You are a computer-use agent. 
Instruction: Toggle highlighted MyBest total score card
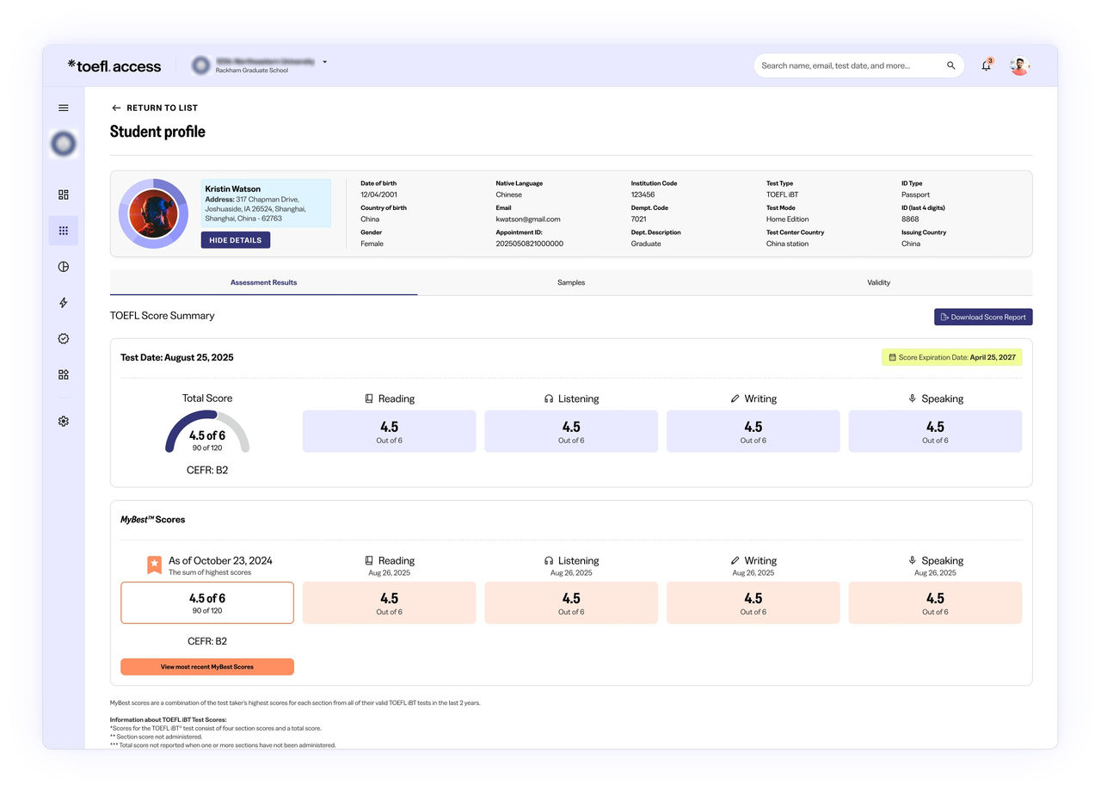pos(206,602)
